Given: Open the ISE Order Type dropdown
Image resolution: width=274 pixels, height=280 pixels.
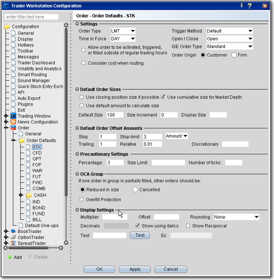Looking at the screenshot, I should 229,46.
